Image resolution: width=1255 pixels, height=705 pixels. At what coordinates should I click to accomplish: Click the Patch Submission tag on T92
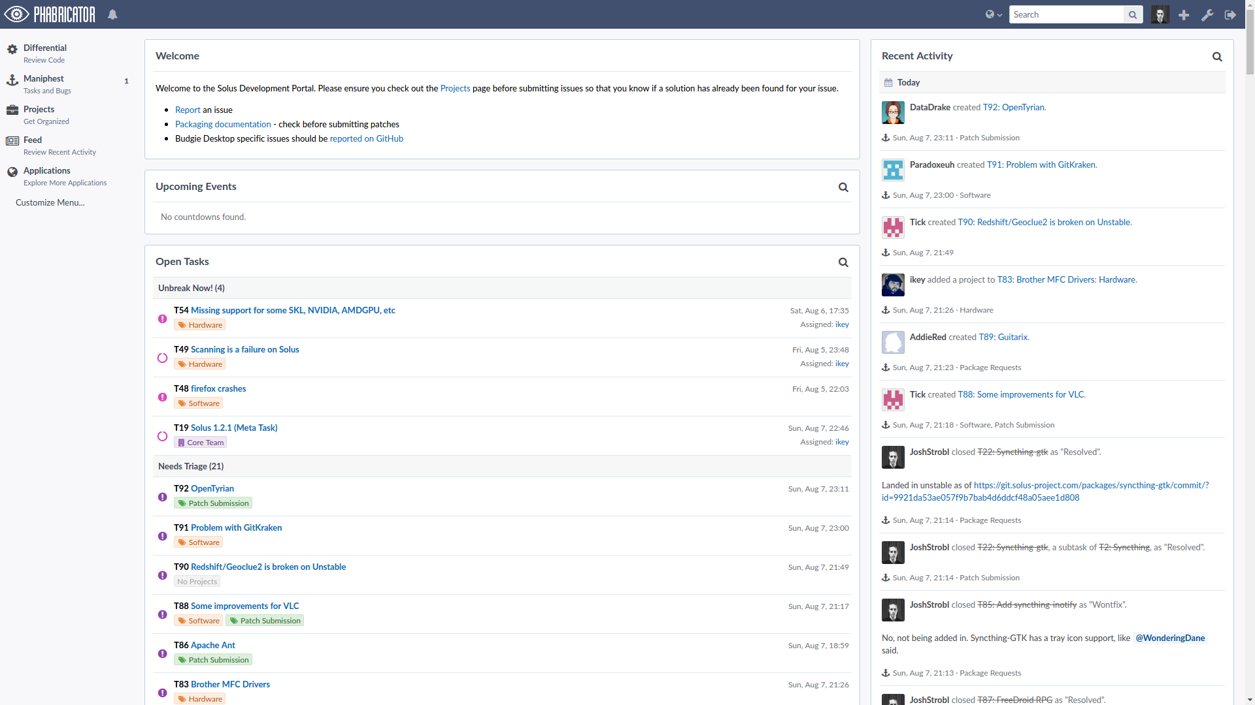(213, 503)
